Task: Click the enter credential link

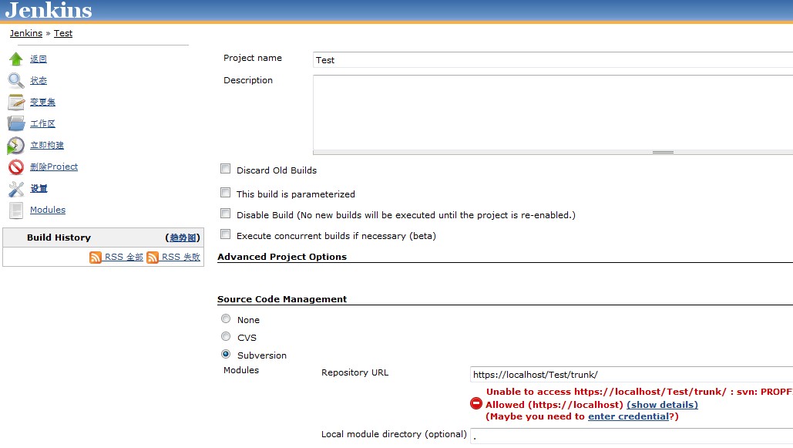Action: [628, 416]
